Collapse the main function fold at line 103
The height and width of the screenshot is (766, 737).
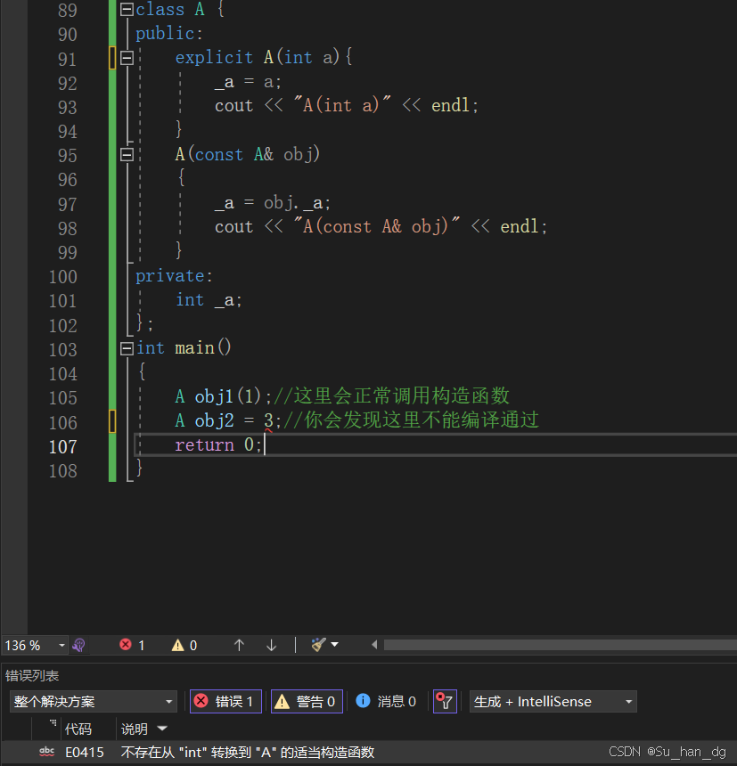126,347
